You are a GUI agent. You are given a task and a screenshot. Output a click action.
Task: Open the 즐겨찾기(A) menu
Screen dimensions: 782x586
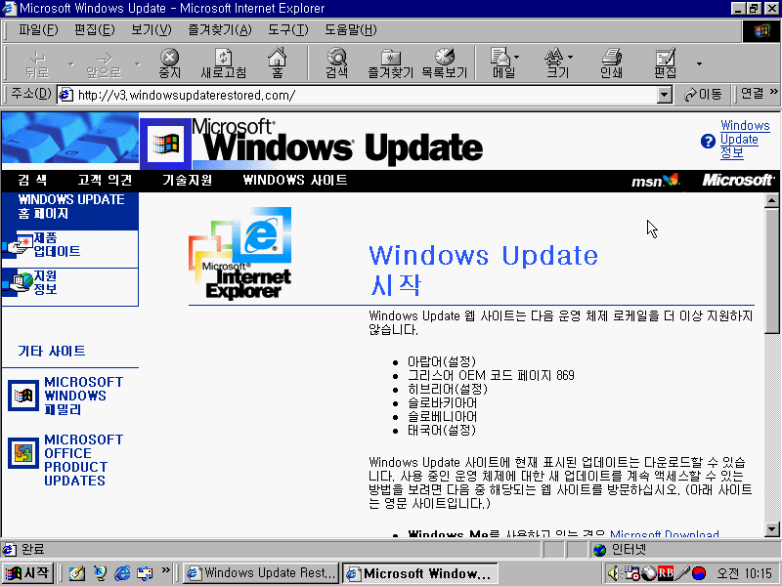coord(219,30)
